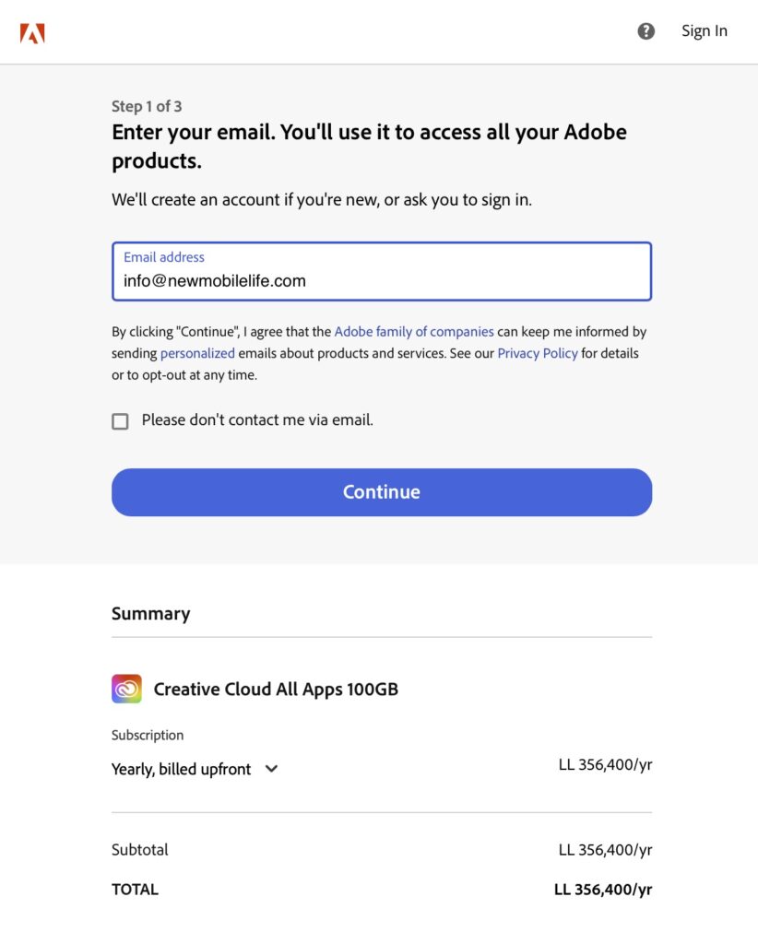
Task: Open the "Yearly, billed upfront" subscription dropdown
Action: coord(182,769)
